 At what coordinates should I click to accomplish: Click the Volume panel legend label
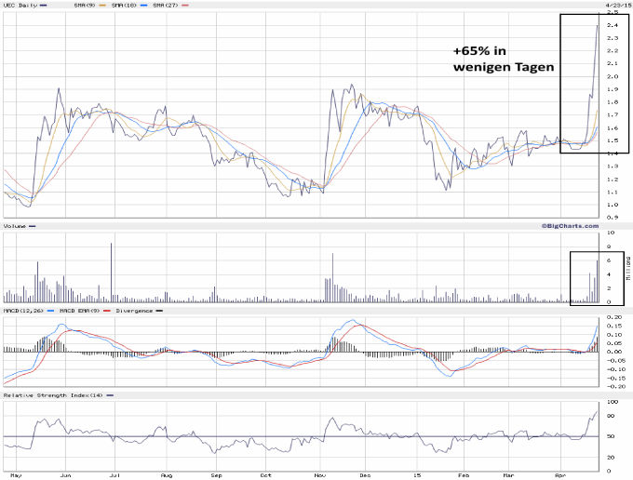pos(14,226)
